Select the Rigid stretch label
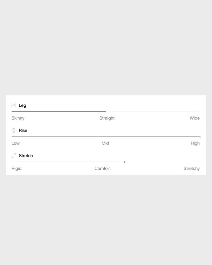212x265 pixels. pos(17,169)
